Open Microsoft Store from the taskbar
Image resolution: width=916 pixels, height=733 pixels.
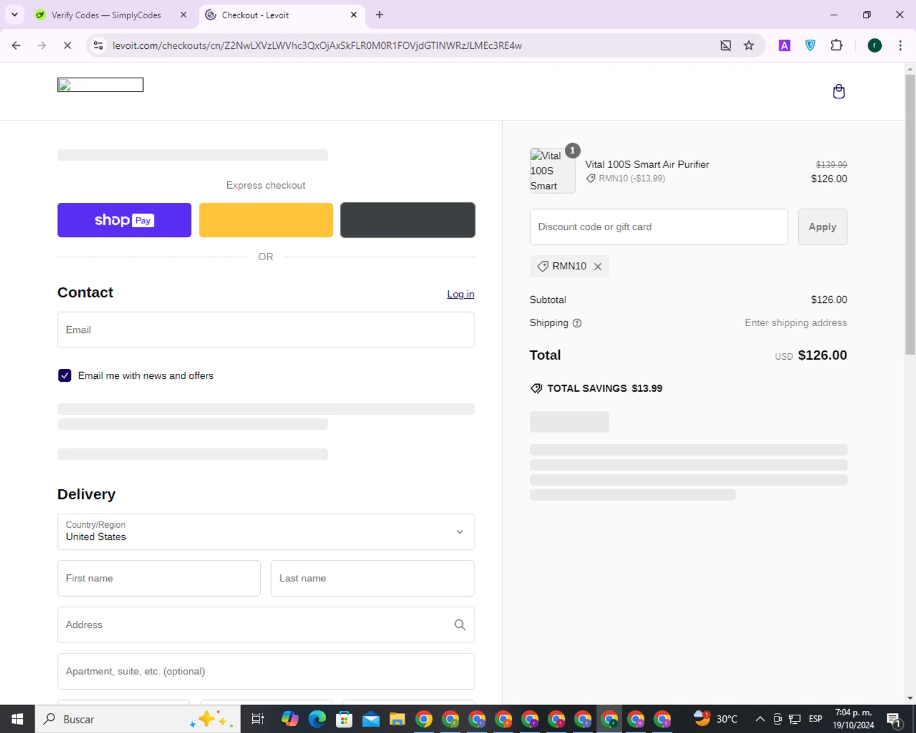click(344, 719)
